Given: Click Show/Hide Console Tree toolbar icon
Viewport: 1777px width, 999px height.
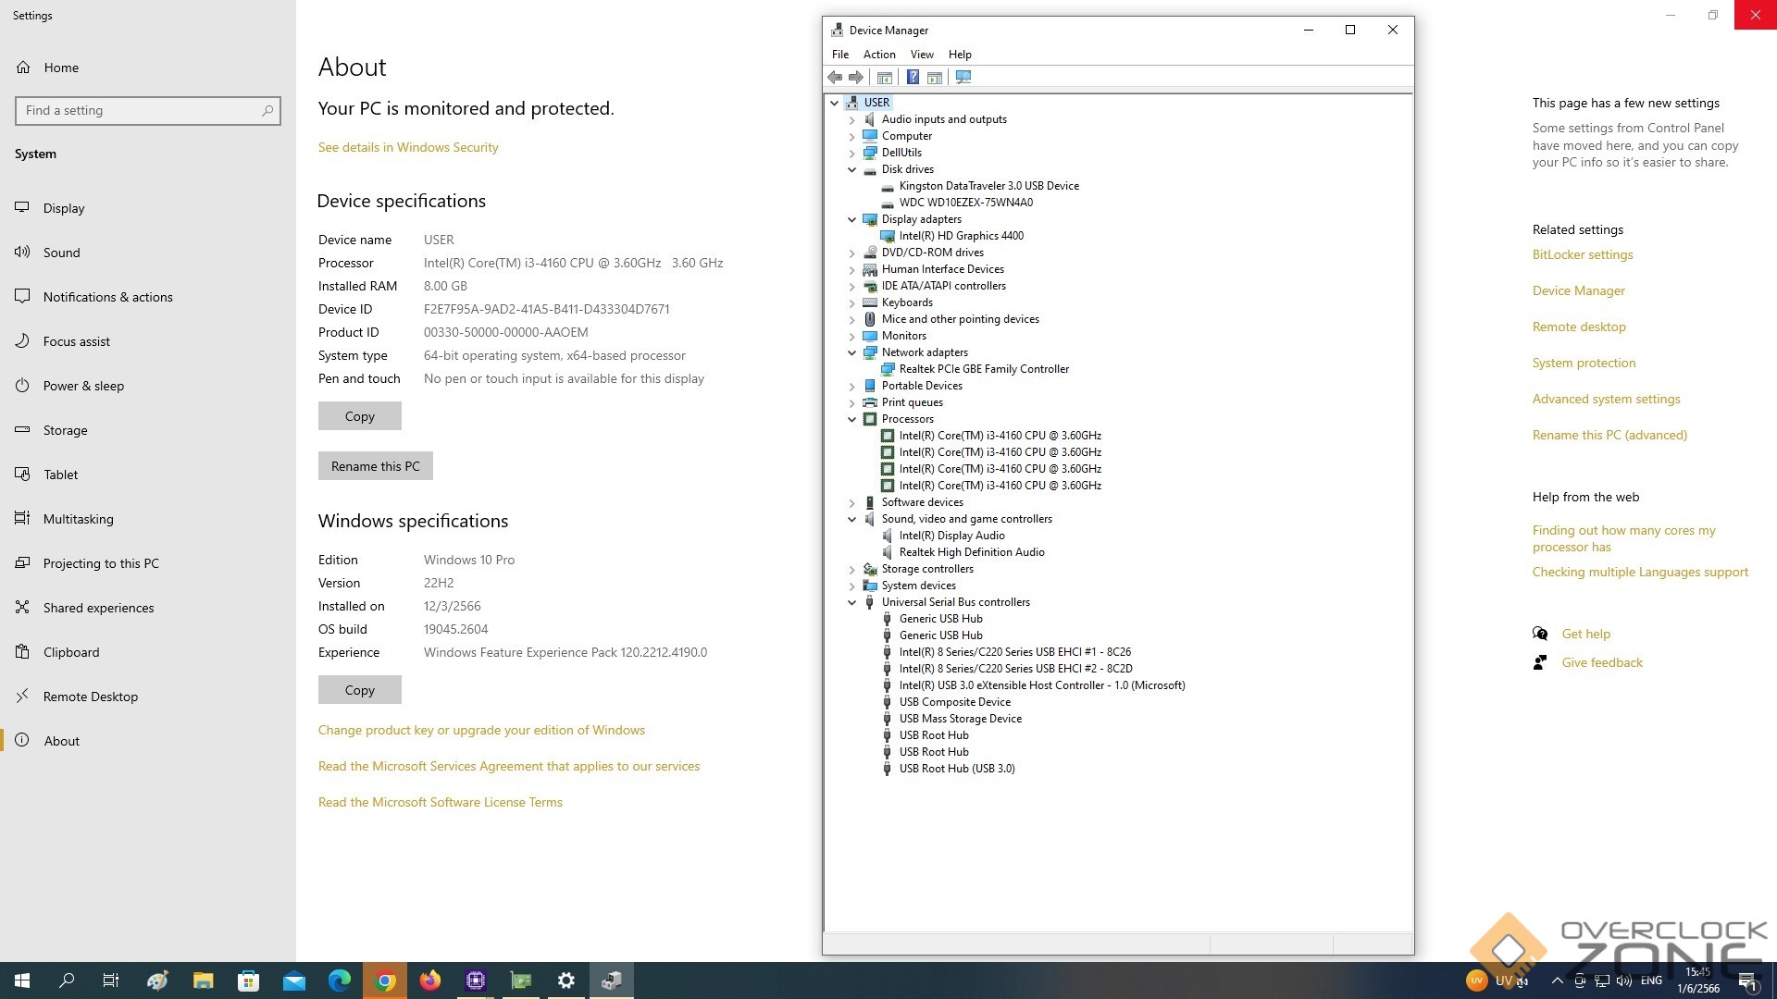Looking at the screenshot, I should pos(885,78).
